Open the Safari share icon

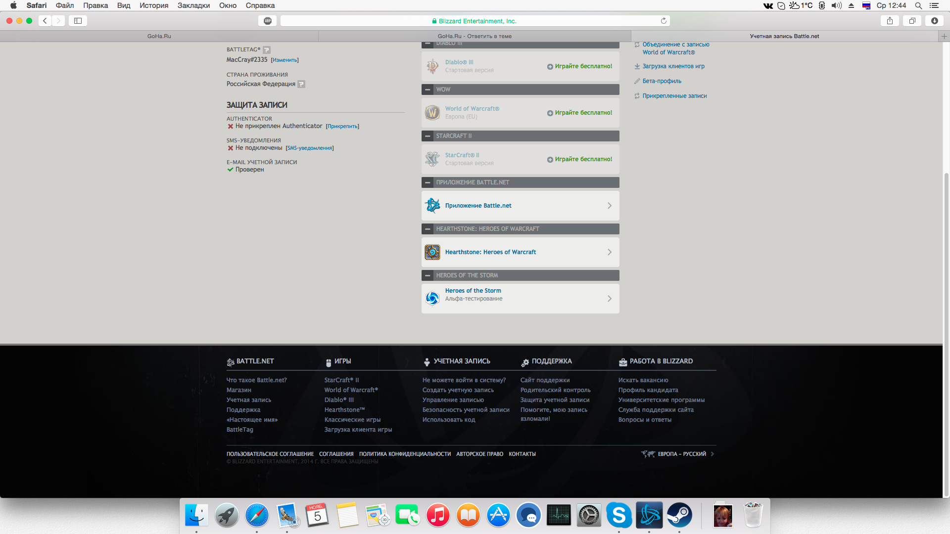coord(890,21)
